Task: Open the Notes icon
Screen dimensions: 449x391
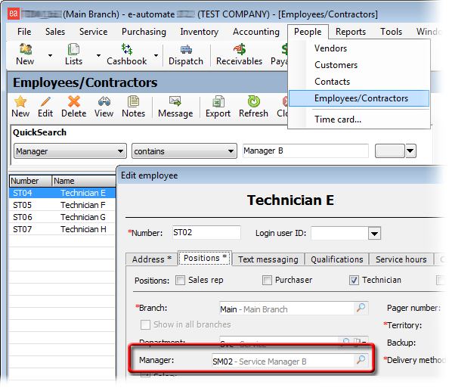Action: tap(134, 101)
